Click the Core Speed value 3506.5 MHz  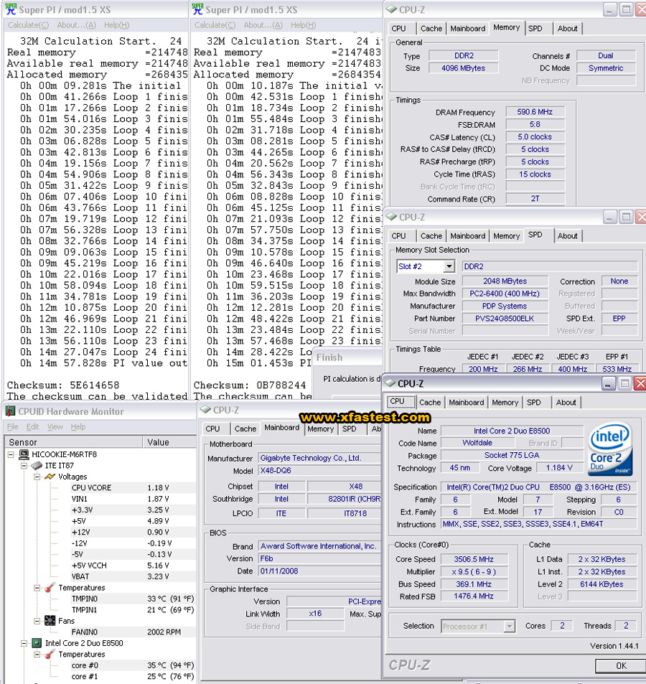[x=473, y=559]
